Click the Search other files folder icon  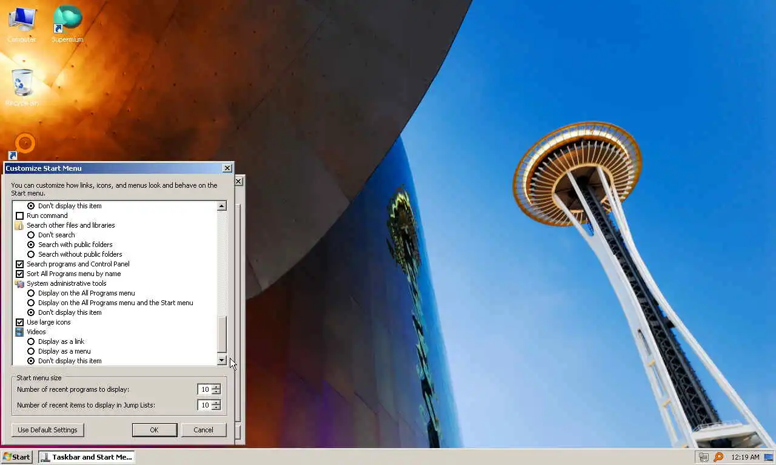click(19, 225)
